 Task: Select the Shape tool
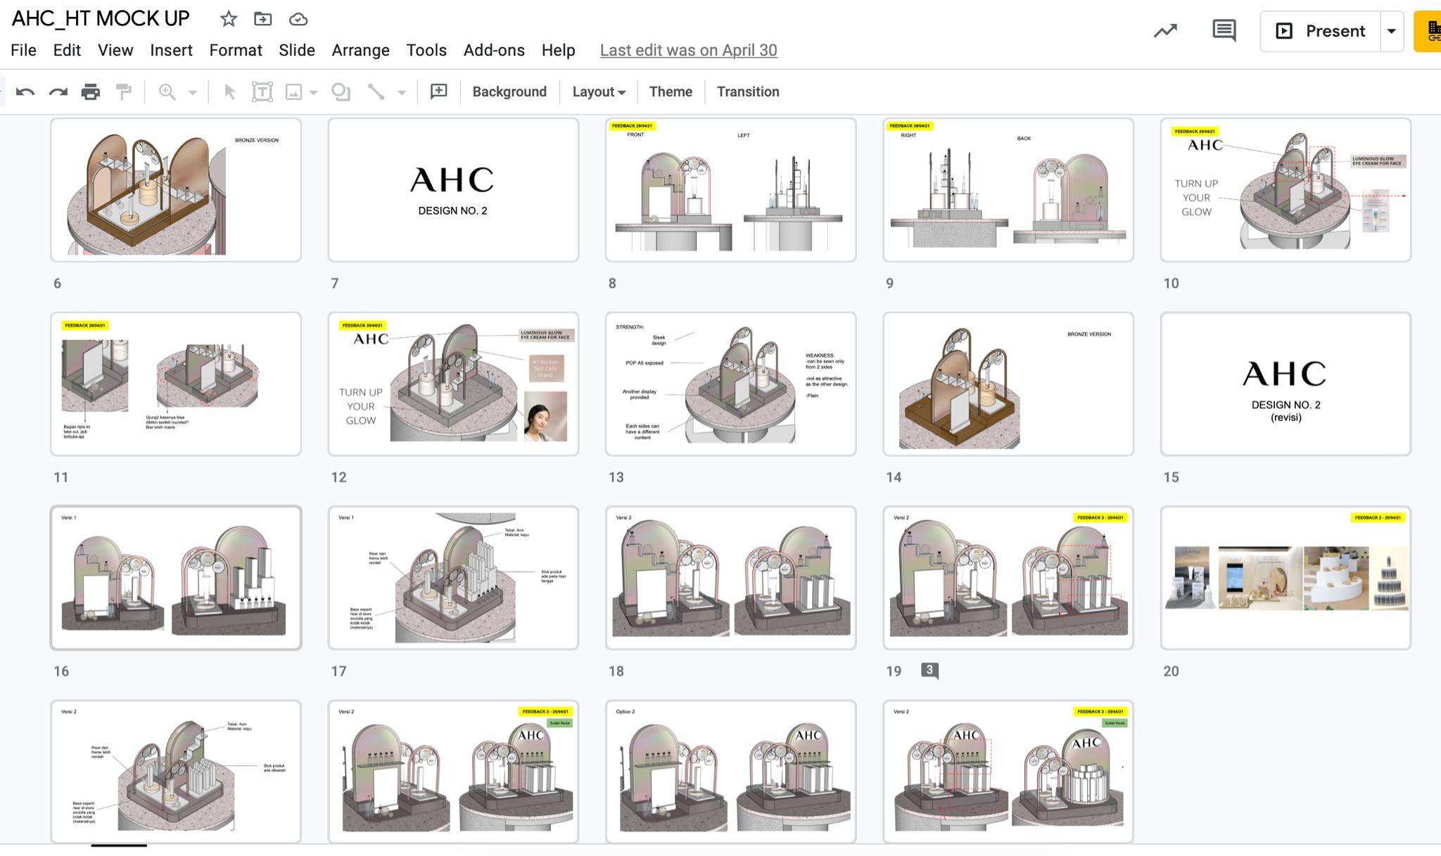341,92
